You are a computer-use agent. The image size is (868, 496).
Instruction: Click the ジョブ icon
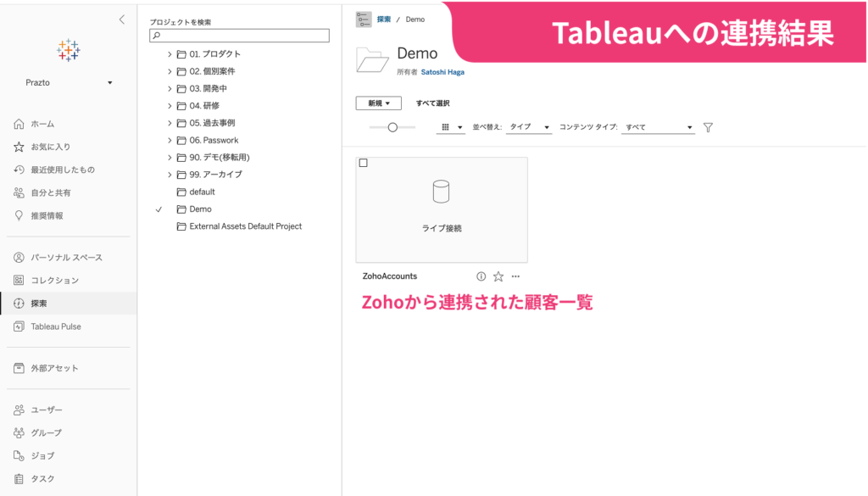[19, 455]
